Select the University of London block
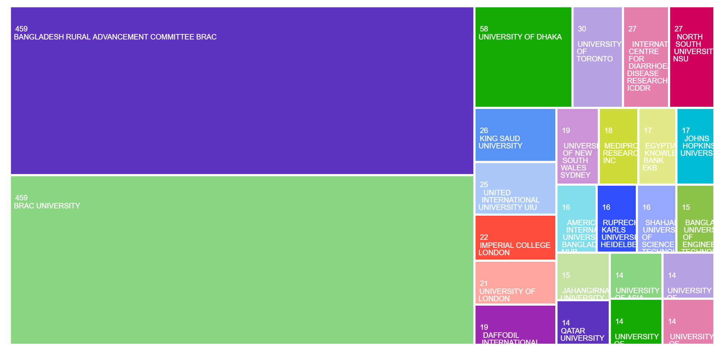Viewport: 717px width, 351px height. 515,282
